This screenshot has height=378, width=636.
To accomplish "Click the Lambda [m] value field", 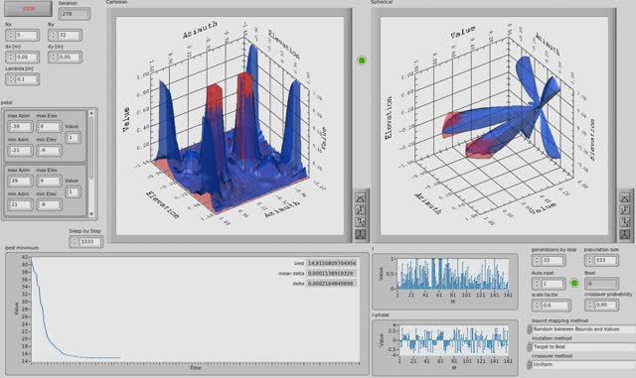I will [x=27, y=79].
